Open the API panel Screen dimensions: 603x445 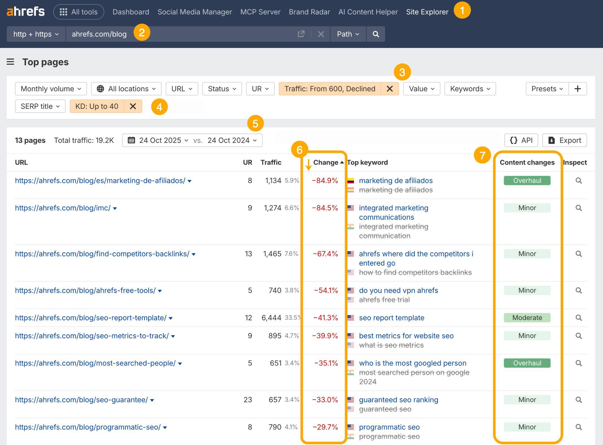point(521,140)
